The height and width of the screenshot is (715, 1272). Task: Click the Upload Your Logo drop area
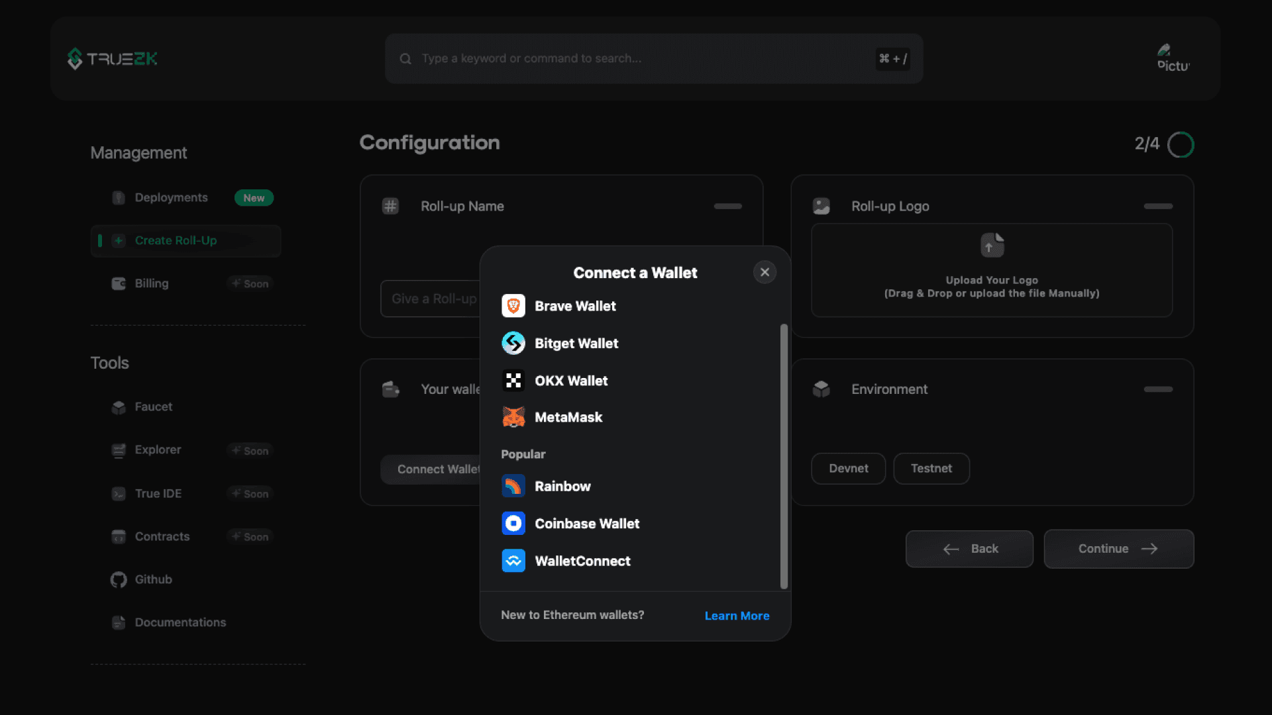pos(992,270)
